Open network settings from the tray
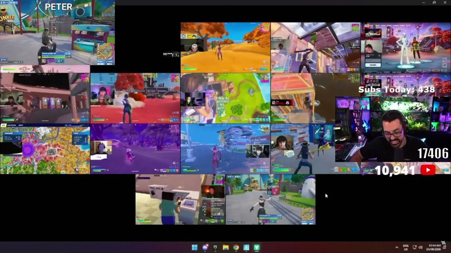451x253 pixels. coord(415,247)
